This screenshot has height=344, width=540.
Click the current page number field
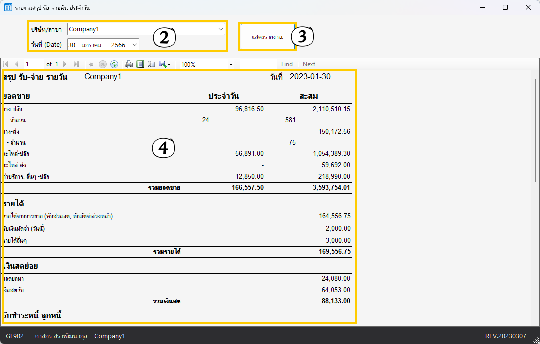coord(33,64)
